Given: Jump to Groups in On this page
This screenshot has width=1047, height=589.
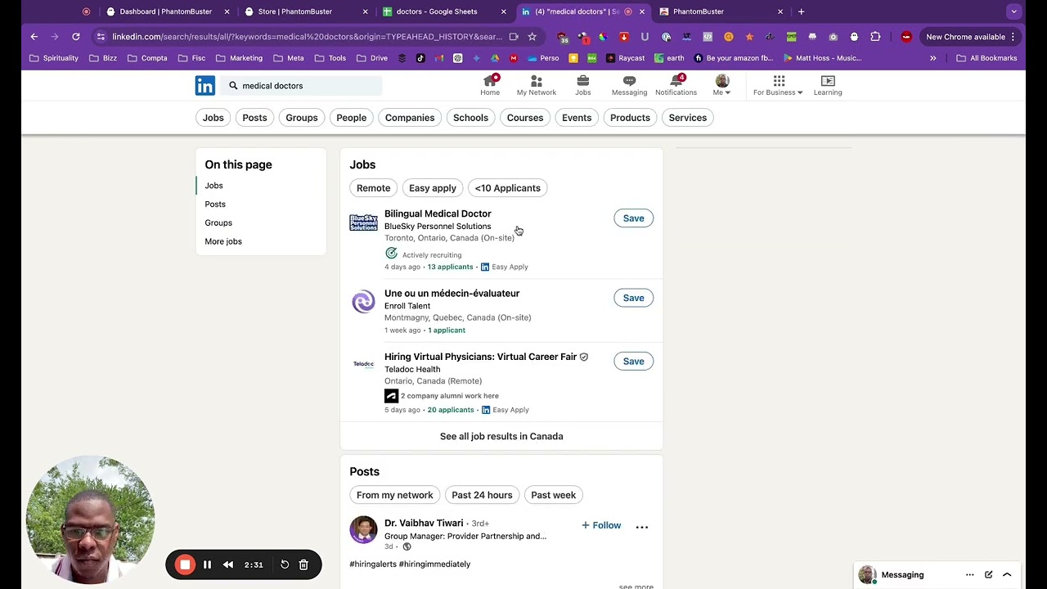Looking at the screenshot, I should tap(218, 223).
